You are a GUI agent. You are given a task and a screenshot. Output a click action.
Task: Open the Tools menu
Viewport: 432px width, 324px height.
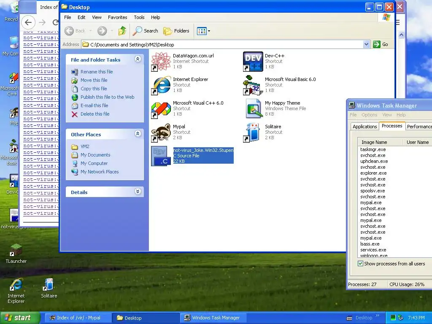[139, 17]
